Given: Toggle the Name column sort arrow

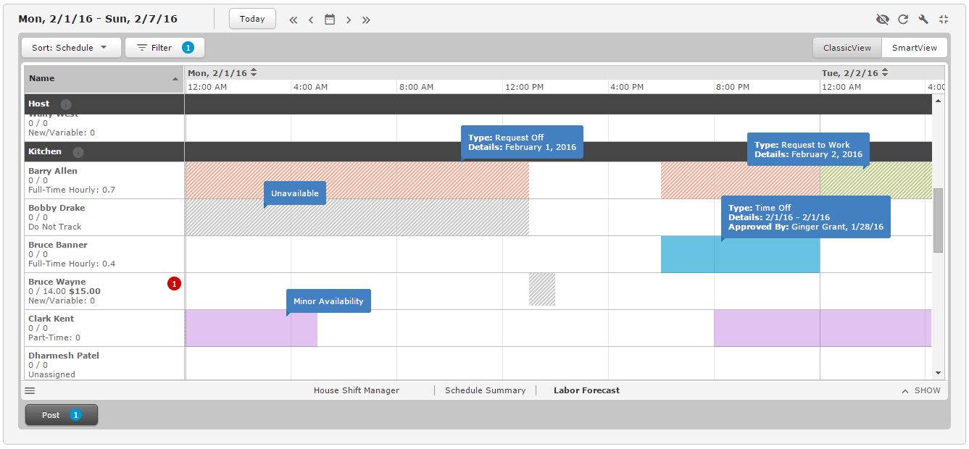Looking at the screenshot, I should [x=175, y=79].
